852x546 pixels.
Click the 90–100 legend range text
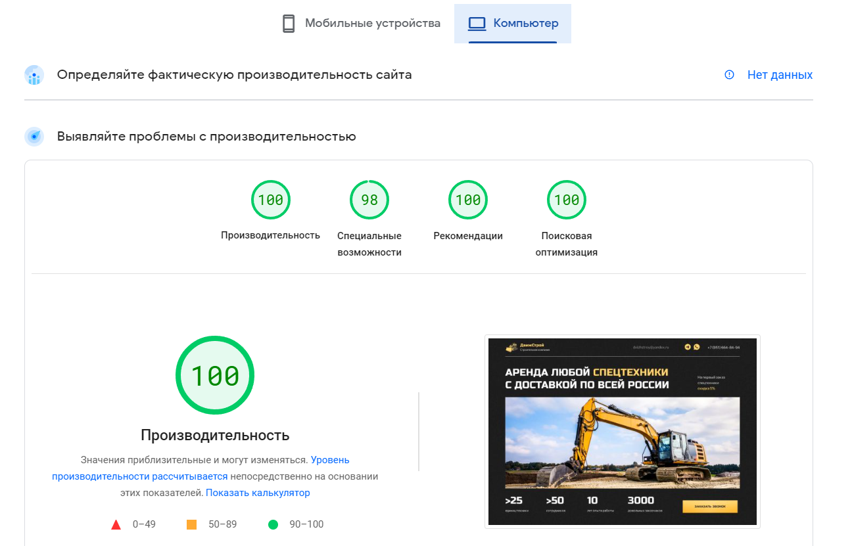click(x=306, y=524)
